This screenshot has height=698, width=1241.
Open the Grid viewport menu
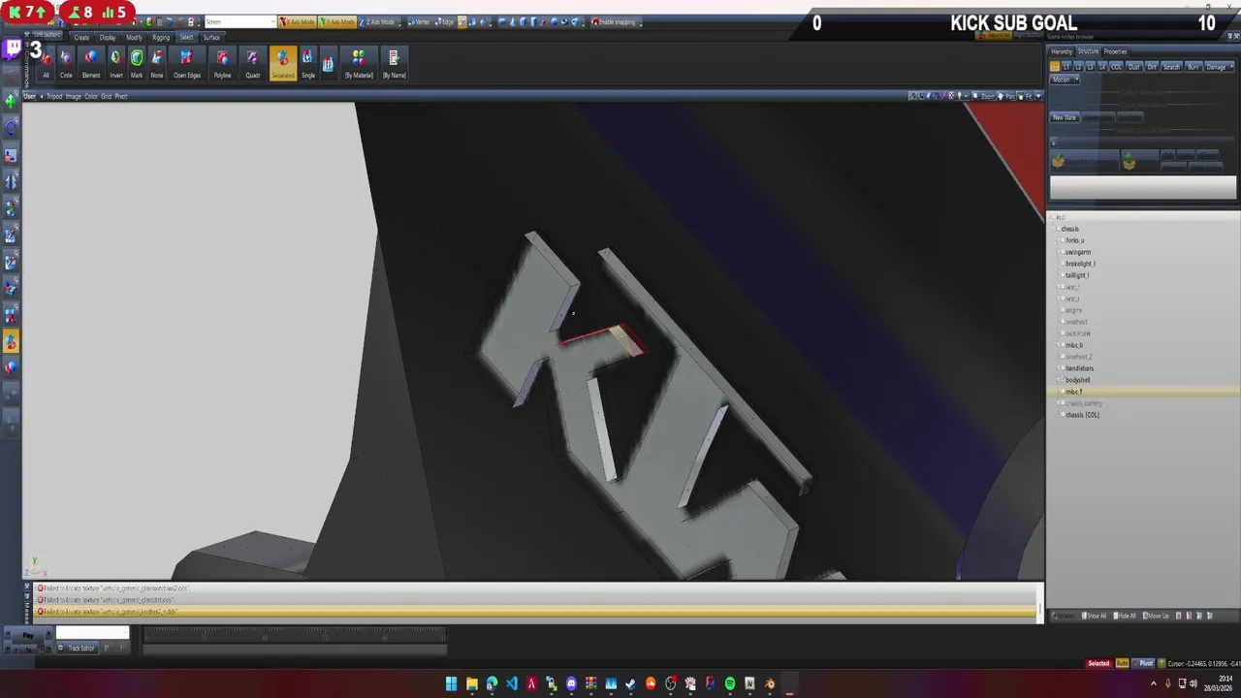(x=107, y=96)
